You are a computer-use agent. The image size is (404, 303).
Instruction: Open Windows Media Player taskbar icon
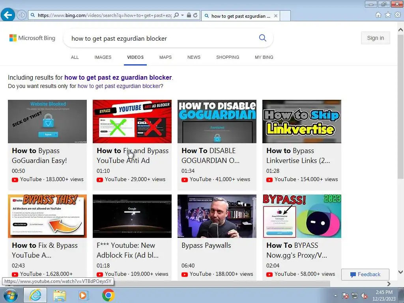[x=83, y=295]
